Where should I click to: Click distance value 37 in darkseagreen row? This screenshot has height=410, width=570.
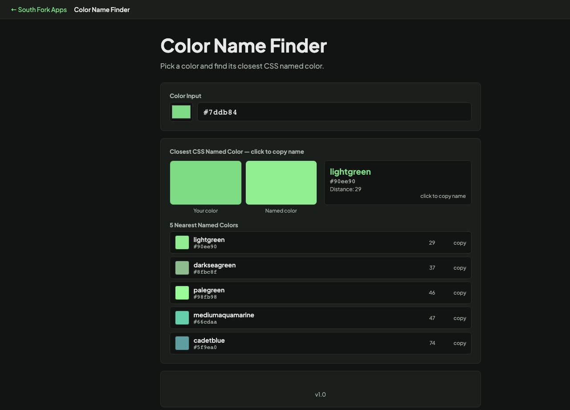click(432, 268)
